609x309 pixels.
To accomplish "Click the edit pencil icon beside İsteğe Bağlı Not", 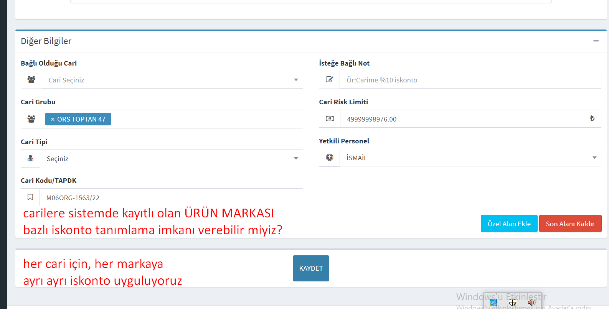I will pos(329,80).
